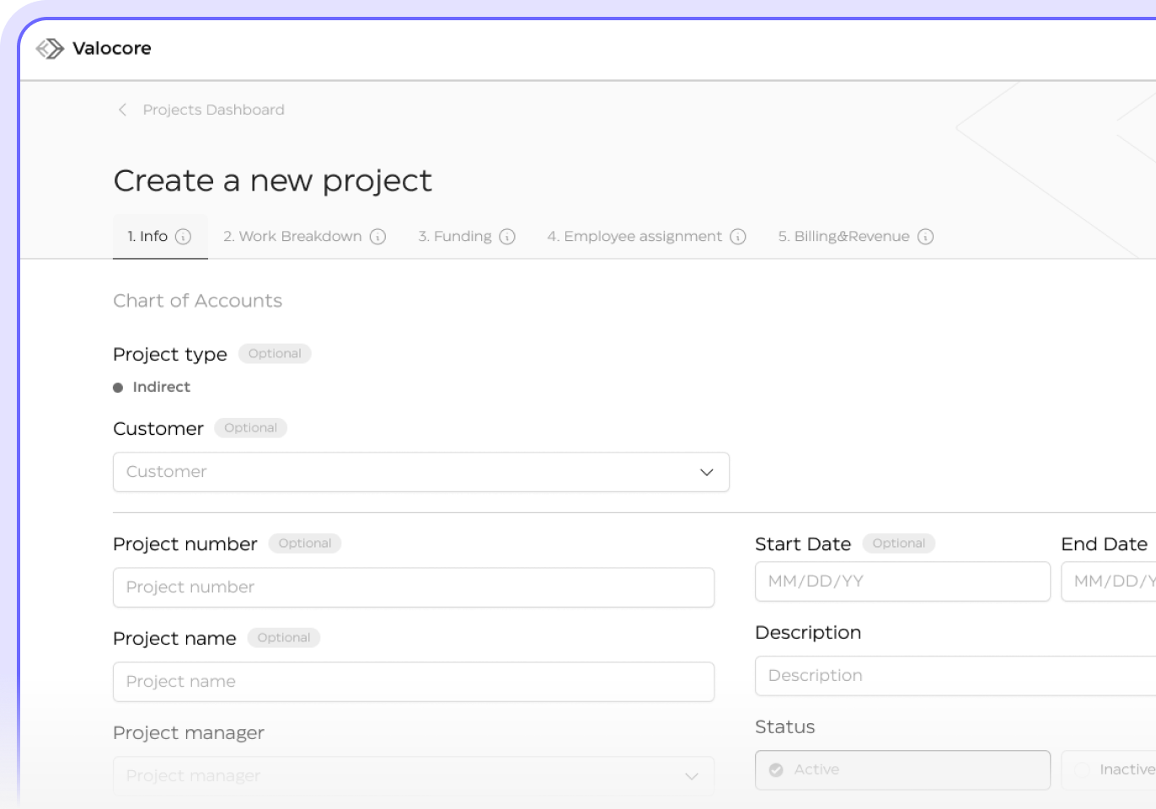
Task: Open the Project manager dropdown
Action: [x=414, y=776]
